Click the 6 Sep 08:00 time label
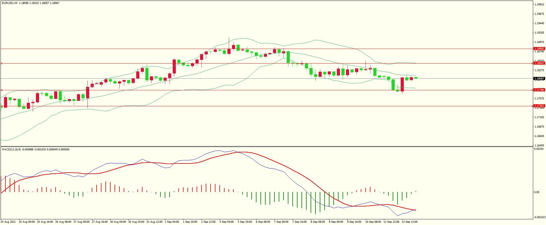Image resolution: width=546 pixels, height=225 pixels. (263, 222)
